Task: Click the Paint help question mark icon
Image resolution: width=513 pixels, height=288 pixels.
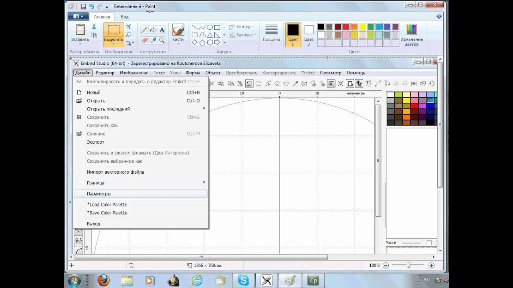Action: (439, 16)
